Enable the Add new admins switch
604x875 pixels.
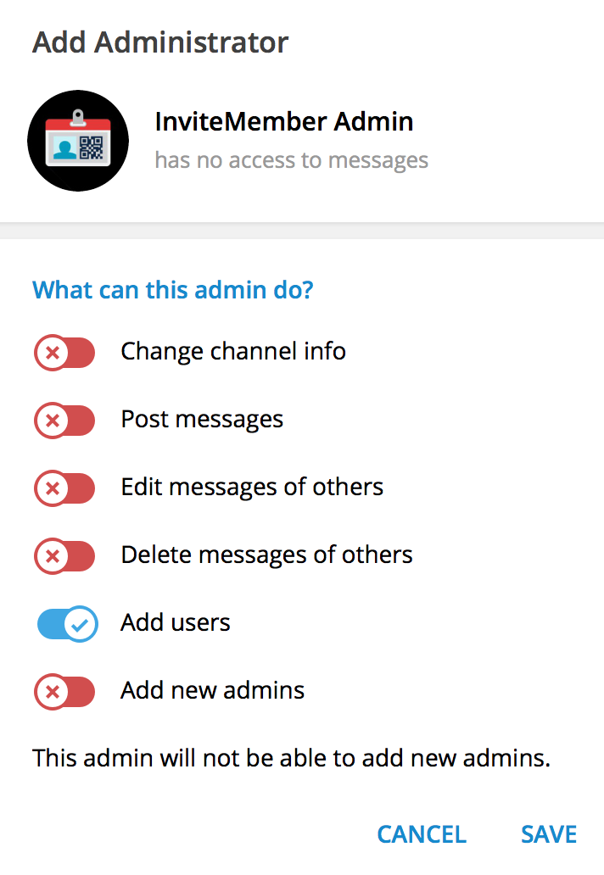[x=64, y=691]
